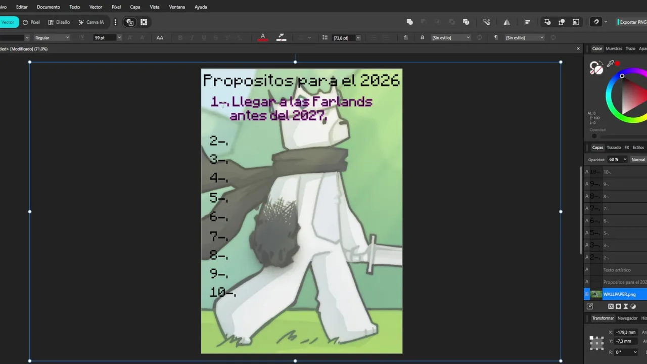
Task: Open the Editar menu
Action: [x=22, y=7]
